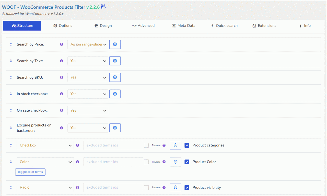Screen dimensions: 327x196
Task: Click the reorder arrows beside On sale checkbox
Action: [x=11, y=110]
